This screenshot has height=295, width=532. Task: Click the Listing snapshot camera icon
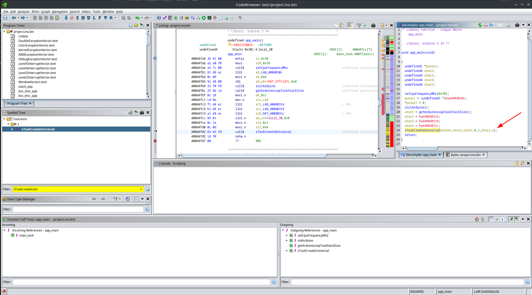click(373, 25)
